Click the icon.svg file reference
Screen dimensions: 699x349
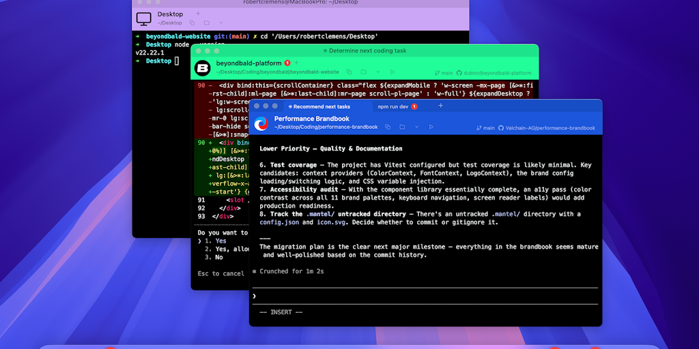point(332,222)
